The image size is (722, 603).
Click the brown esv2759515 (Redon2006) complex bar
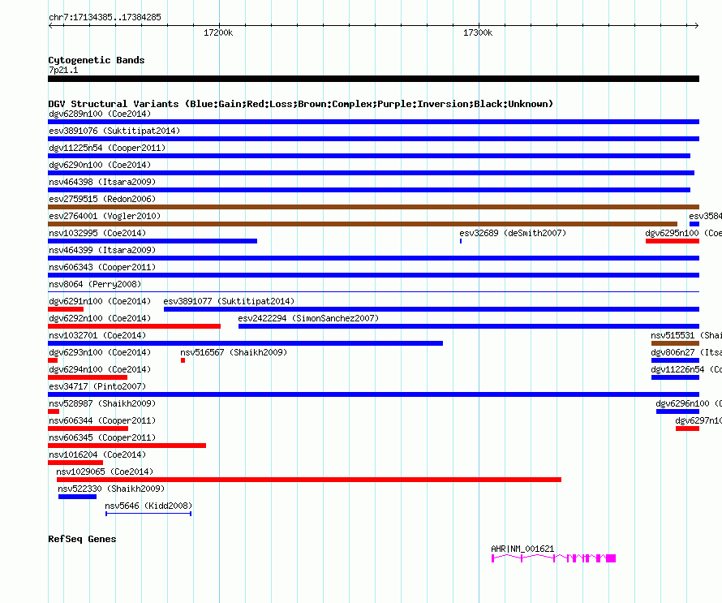(x=373, y=207)
